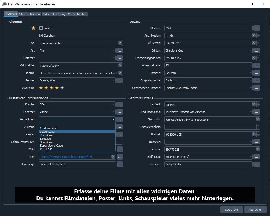Click the ellipsis button beside Homepage
This screenshot has height=216, width=270.
pyautogui.click(x=120, y=164)
